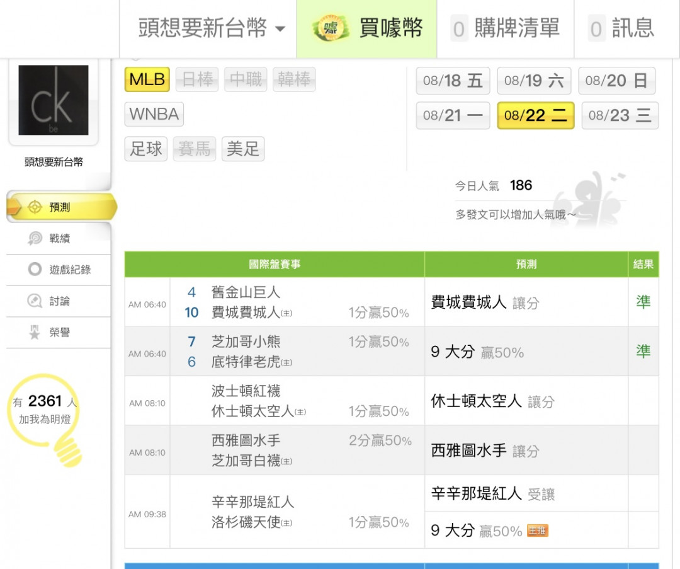Open the 買噓幣 tab

tap(366, 28)
